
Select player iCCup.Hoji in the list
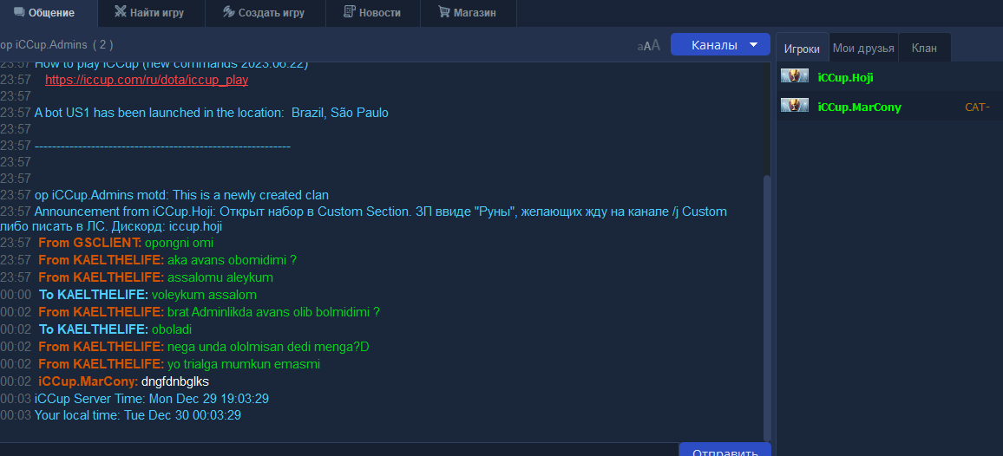click(x=845, y=78)
